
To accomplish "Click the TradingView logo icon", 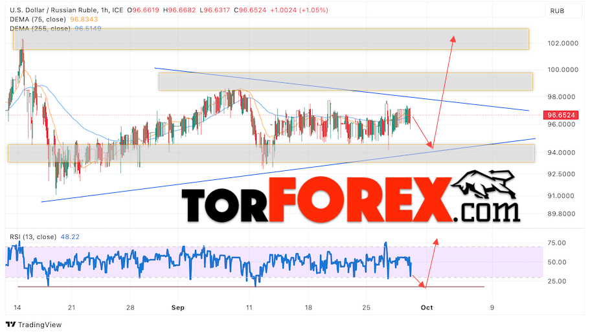I will (x=10, y=324).
